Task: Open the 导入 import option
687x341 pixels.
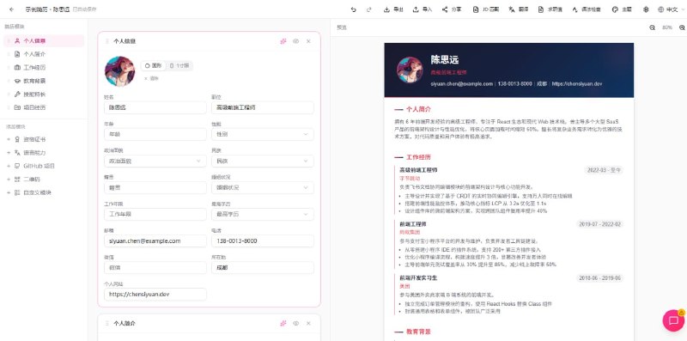Action: tap(423, 9)
